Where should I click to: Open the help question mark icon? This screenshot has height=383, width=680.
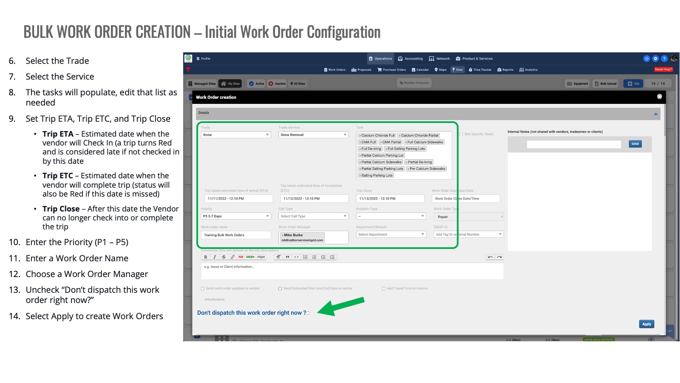pyautogui.click(x=664, y=59)
